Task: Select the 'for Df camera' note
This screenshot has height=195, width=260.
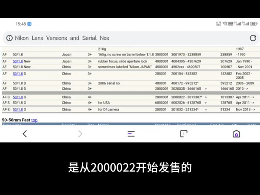Action: point(109,110)
